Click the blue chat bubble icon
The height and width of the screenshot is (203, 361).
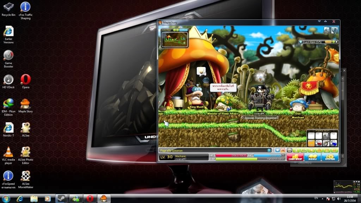(278, 150)
